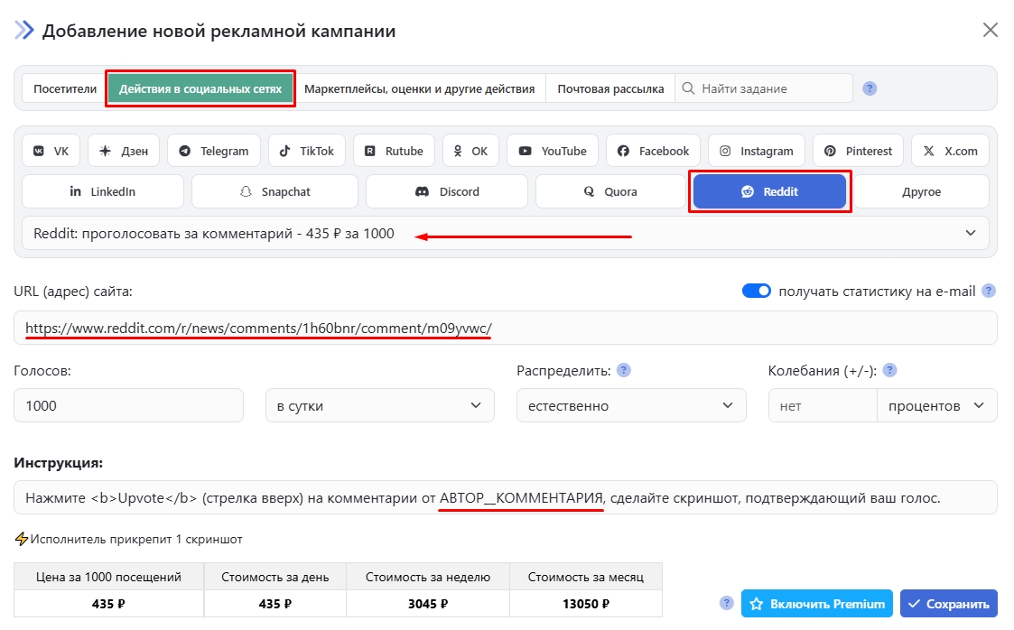Screen dimensions: 1014x630
Task: Choose the Telegram platform button
Action: (x=214, y=151)
